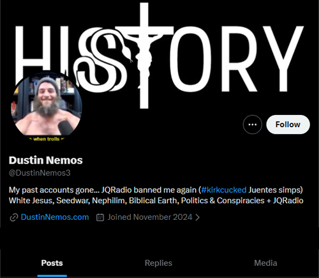Screen dimensions: 319x278
Task: Switch to the Posts tab
Action: (52, 263)
